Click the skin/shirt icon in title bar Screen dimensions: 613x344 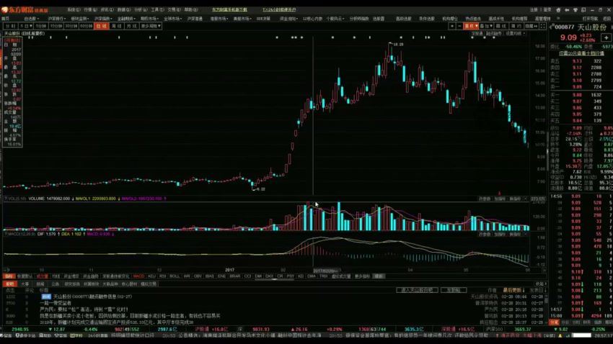tap(575, 10)
